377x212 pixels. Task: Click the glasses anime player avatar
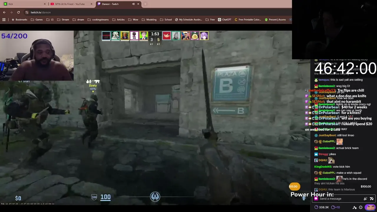[x=144, y=36]
